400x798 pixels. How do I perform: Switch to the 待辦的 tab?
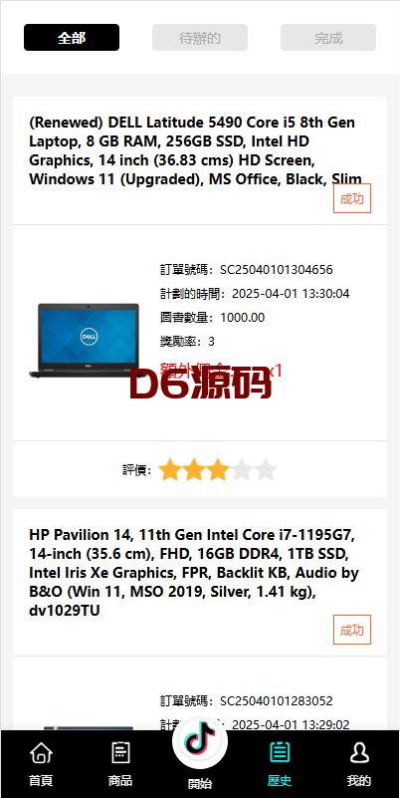point(200,38)
